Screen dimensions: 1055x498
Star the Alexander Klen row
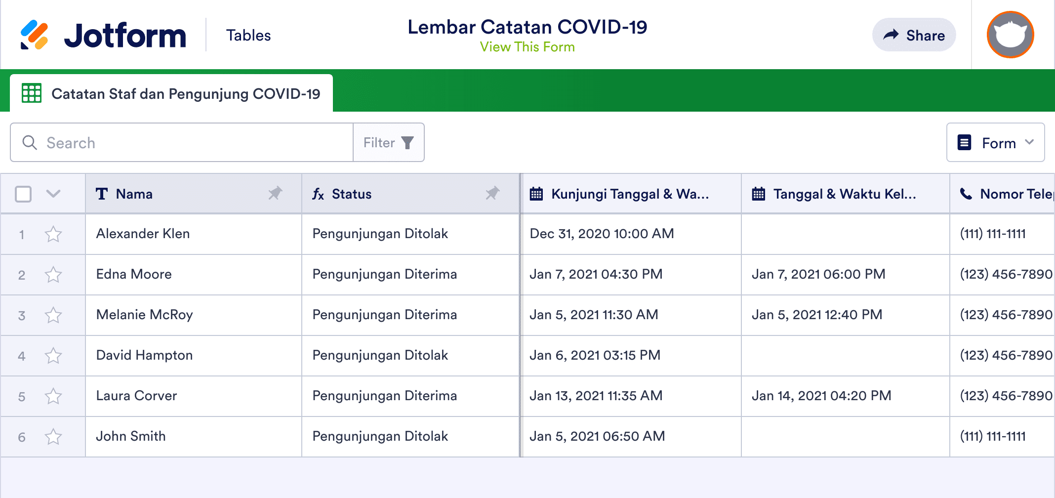53,234
